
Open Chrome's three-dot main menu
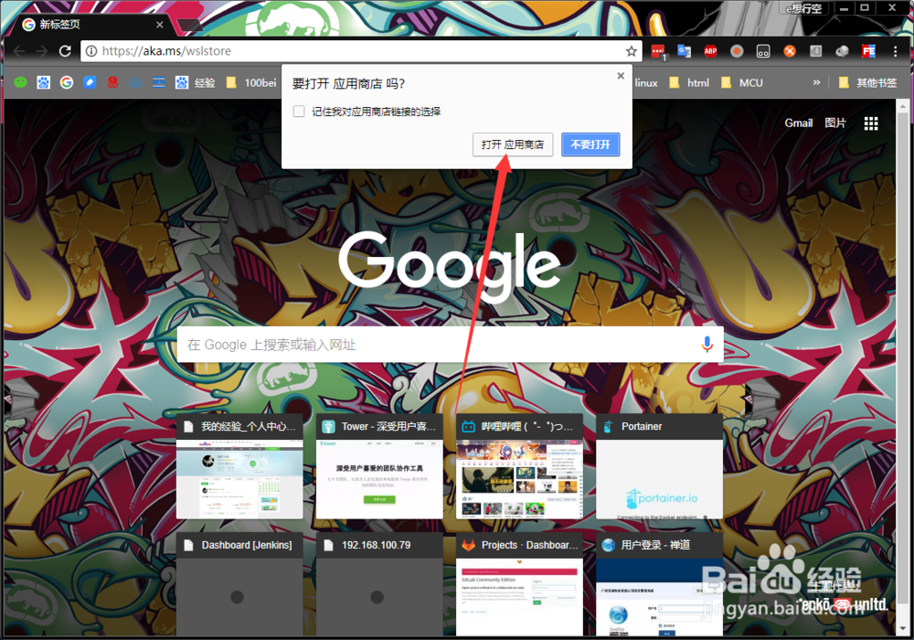coord(896,51)
